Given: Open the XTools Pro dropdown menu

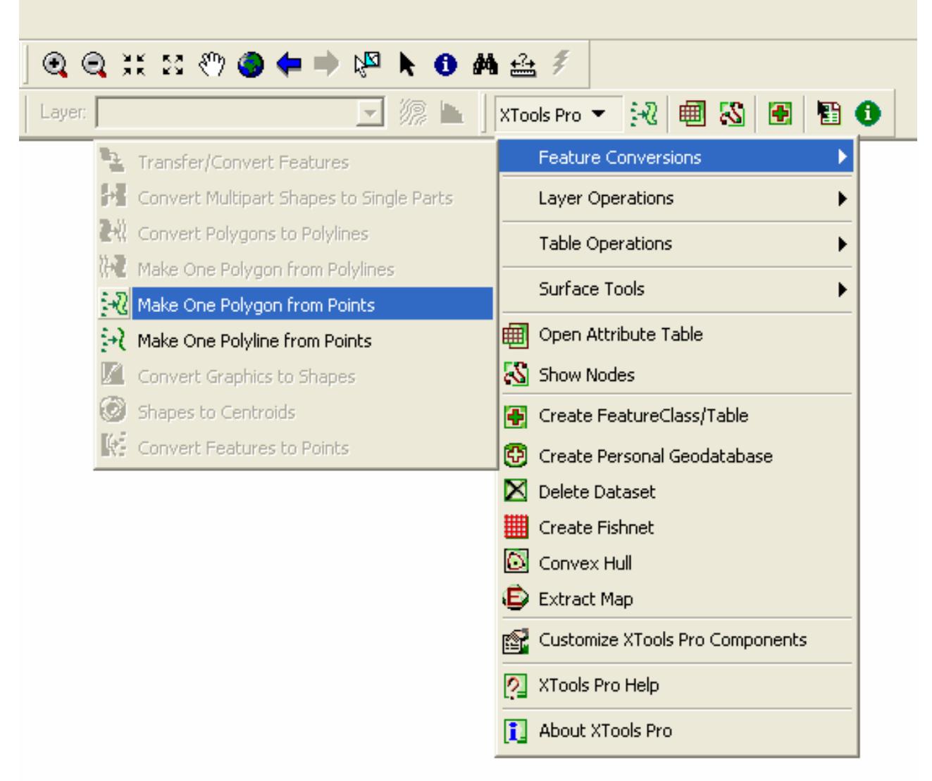Looking at the screenshot, I should (552, 114).
